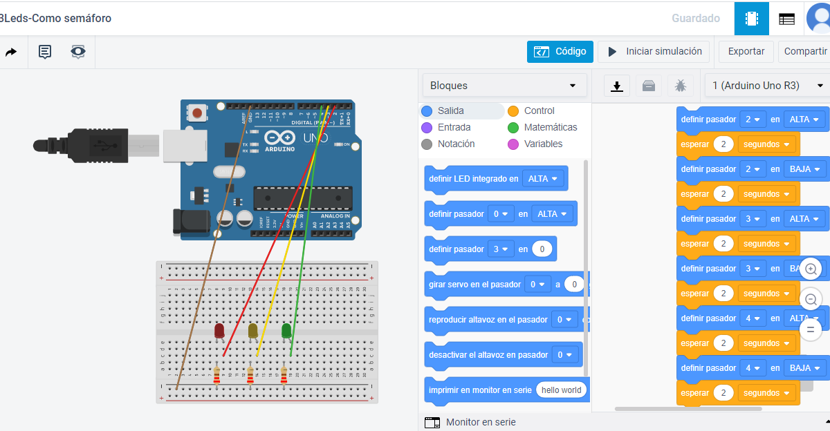Zoom out using the magnifier minus icon
This screenshot has height=431, width=830.
[x=811, y=299]
